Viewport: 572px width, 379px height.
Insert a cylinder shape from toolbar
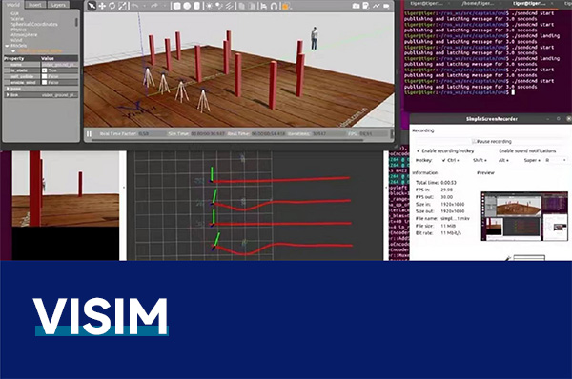click(197, 6)
